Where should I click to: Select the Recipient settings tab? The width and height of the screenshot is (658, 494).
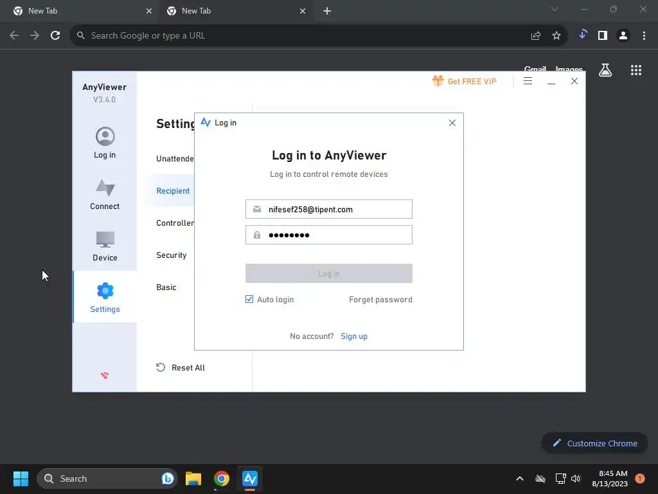[x=173, y=190]
